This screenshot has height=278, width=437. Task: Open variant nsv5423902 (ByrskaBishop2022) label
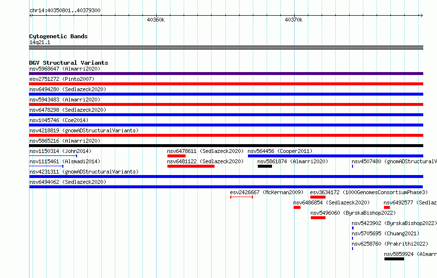click(x=394, y=223)
